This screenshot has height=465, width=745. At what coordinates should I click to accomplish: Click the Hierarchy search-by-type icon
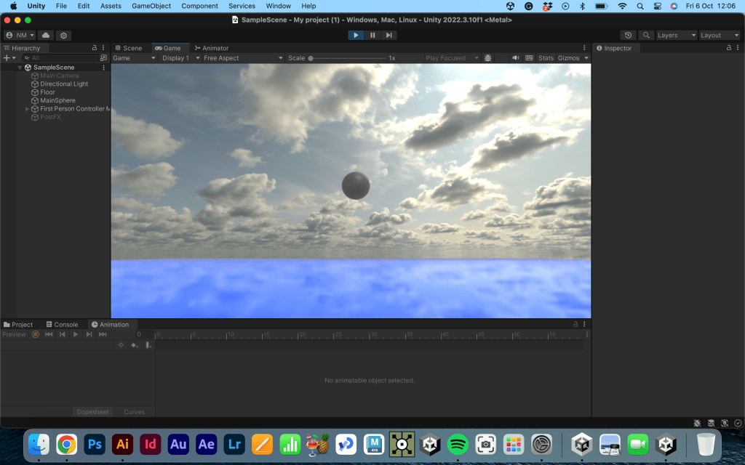(25, 58)
